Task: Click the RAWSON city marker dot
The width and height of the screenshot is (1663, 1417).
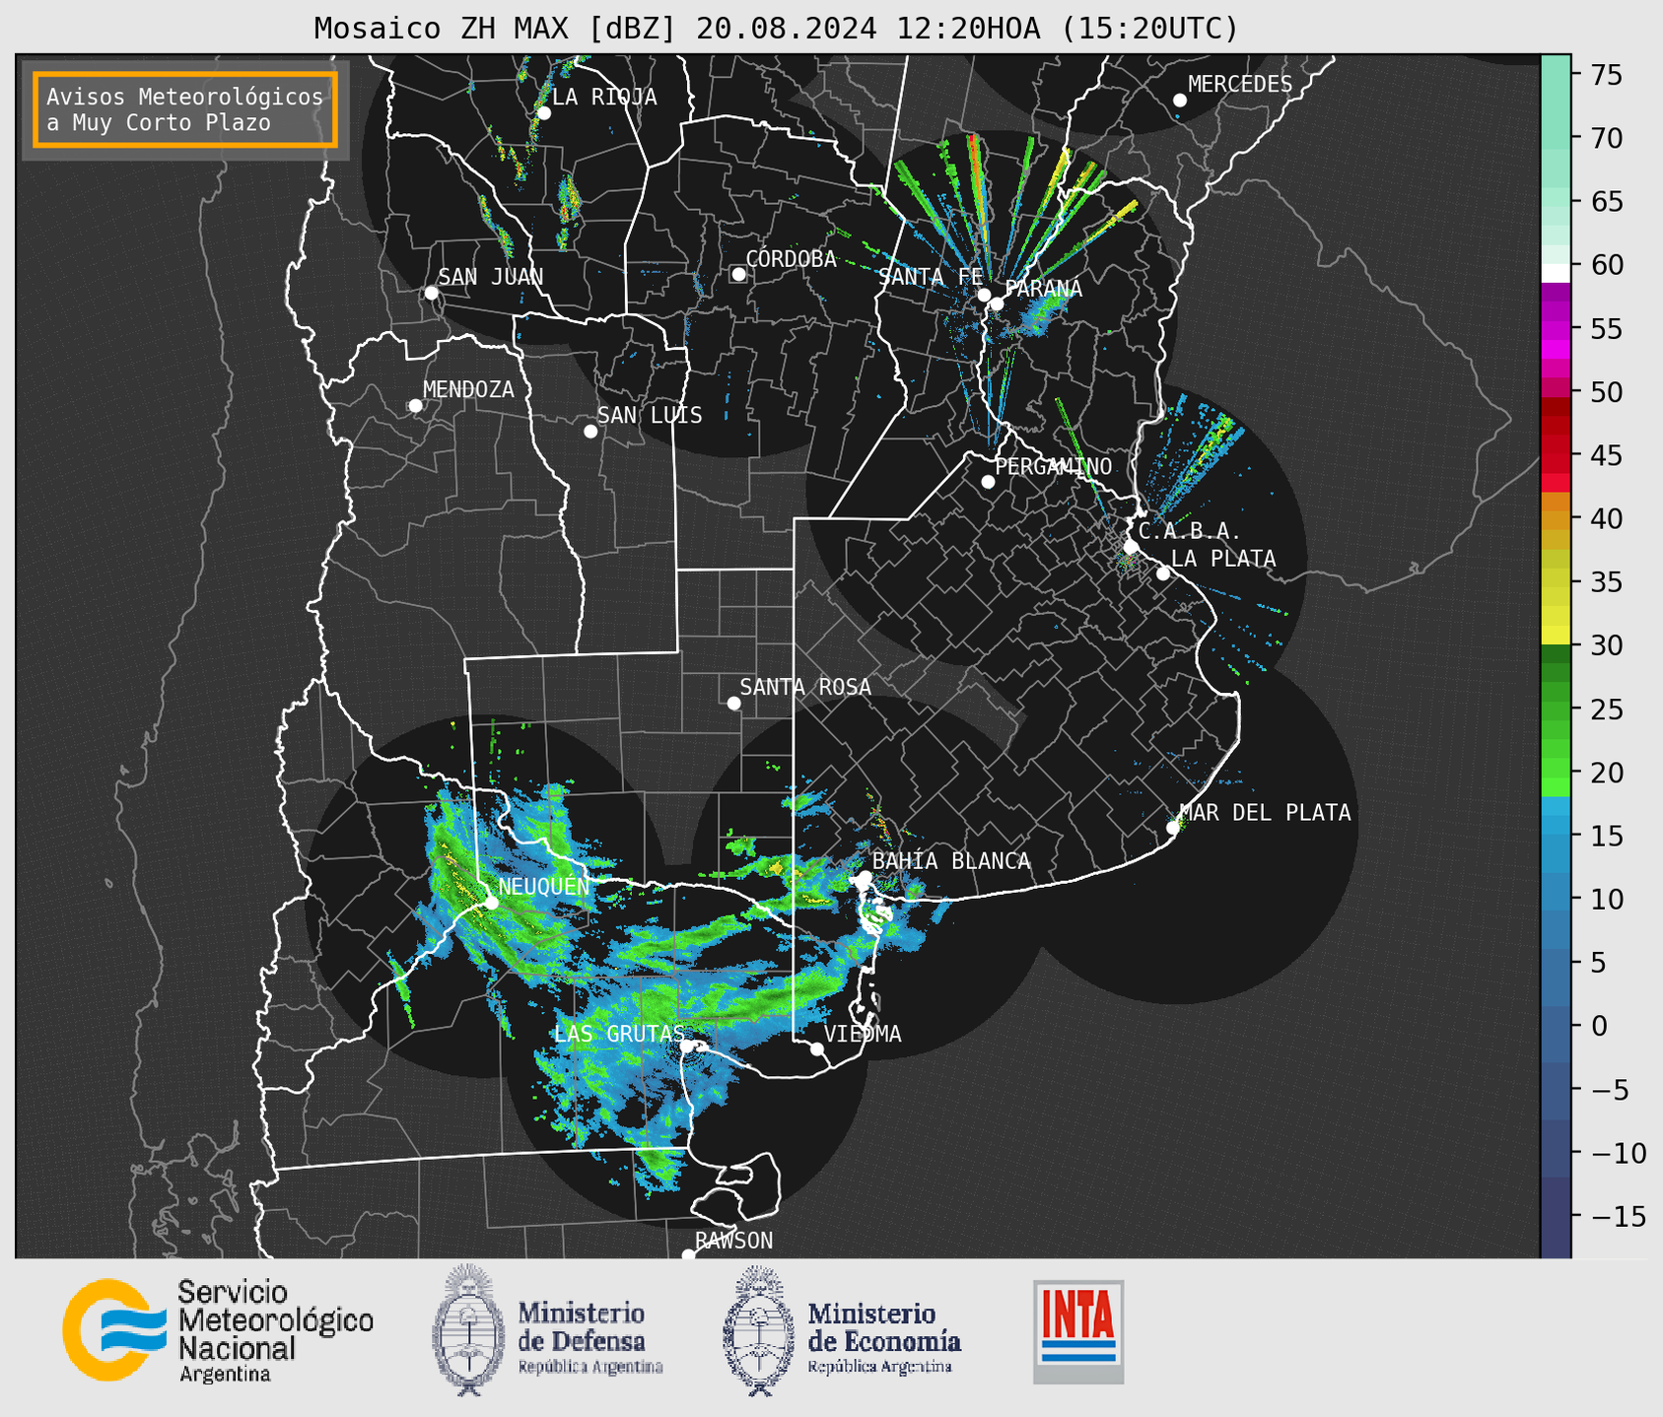Action: [688, 1255]
